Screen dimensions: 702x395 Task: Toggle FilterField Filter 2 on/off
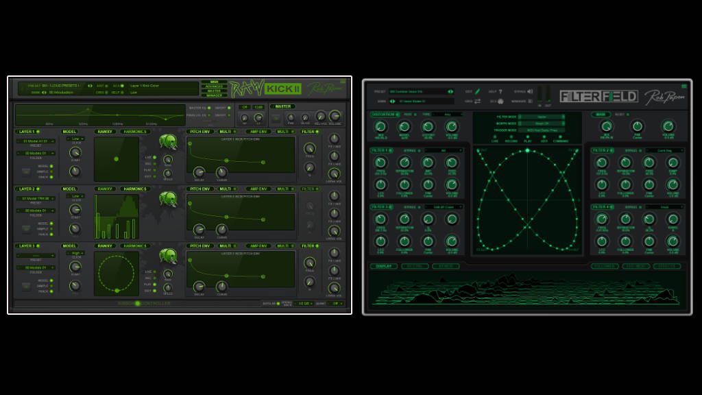[x=612, y=150]
